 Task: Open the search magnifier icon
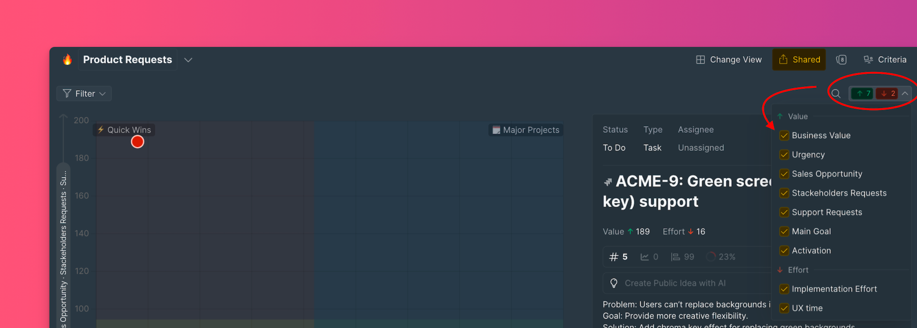pyautogui.click(x=836, y=93)
